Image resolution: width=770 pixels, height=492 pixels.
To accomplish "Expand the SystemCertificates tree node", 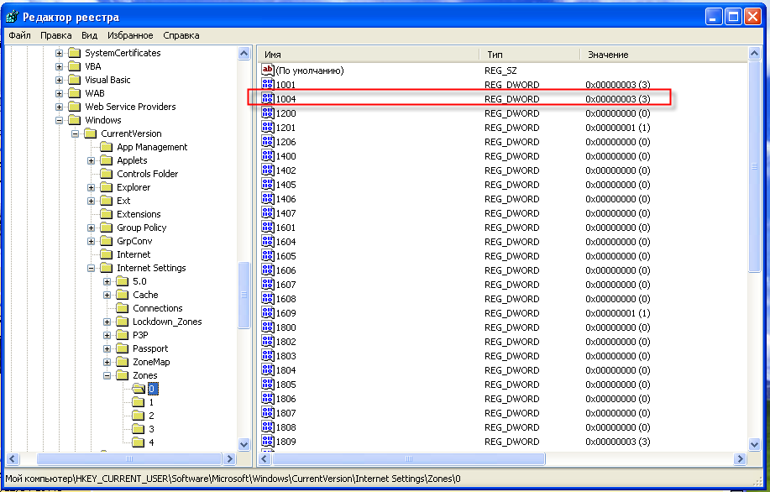I will (x=59, y=53).
